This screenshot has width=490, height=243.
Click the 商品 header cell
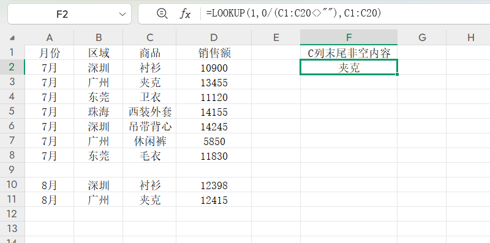coord(149,53)
